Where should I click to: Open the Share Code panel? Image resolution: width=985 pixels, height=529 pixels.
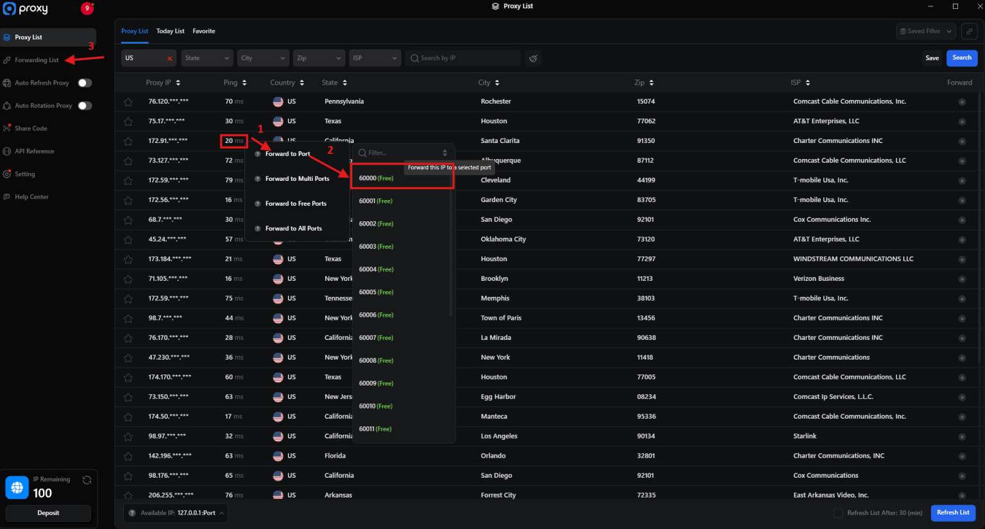click(x=30, y=128)
